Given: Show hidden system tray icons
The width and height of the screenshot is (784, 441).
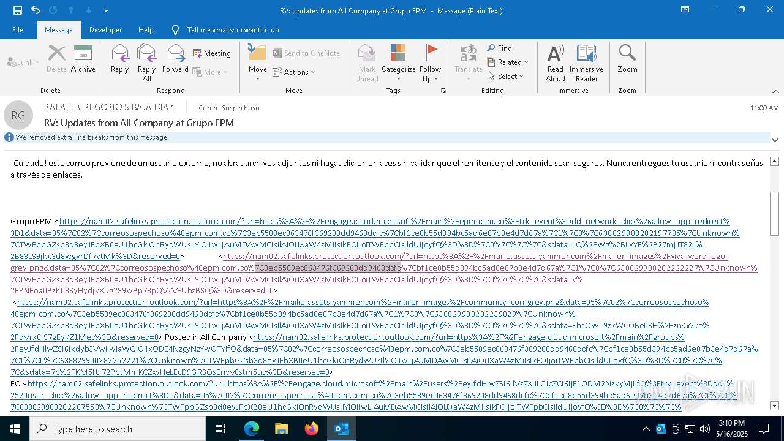Looking at the screenshot, I should pyautogui.click(x=646, y=429).
